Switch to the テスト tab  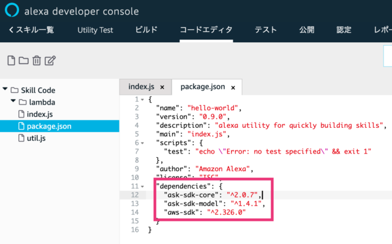tap(266, 30)
